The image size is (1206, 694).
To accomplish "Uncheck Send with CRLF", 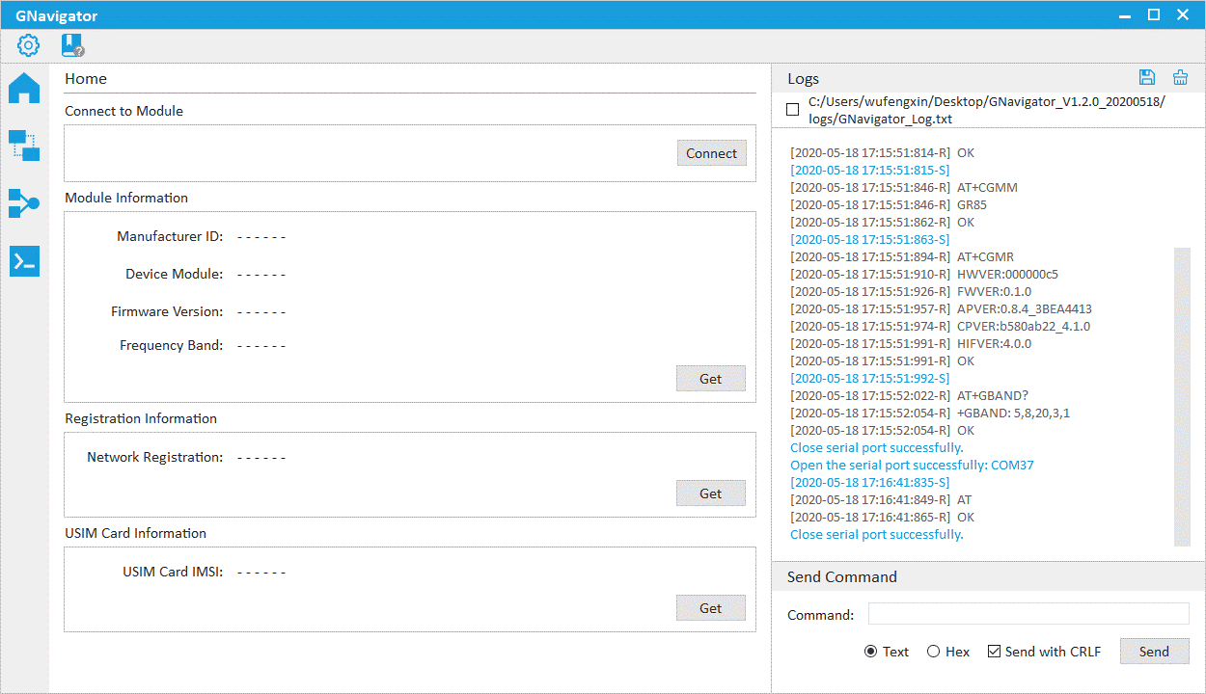I will [x=995, y=652].
